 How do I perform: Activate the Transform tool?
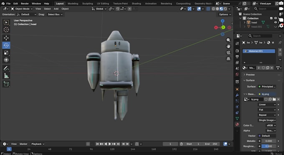6,60
